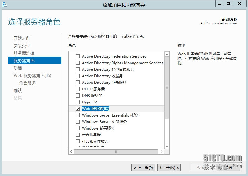Check Active Directory Federation Services role
Viewport: 248px width, 176px height.
pos(78,56)
